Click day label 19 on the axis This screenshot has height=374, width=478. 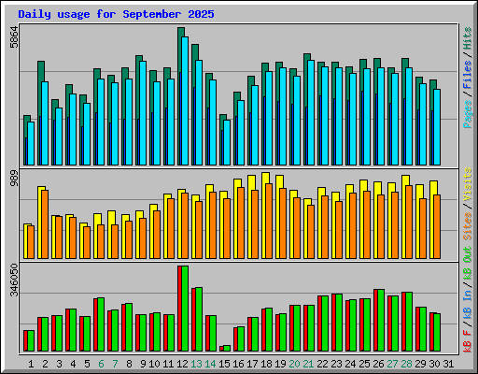(x=280, y=364)
